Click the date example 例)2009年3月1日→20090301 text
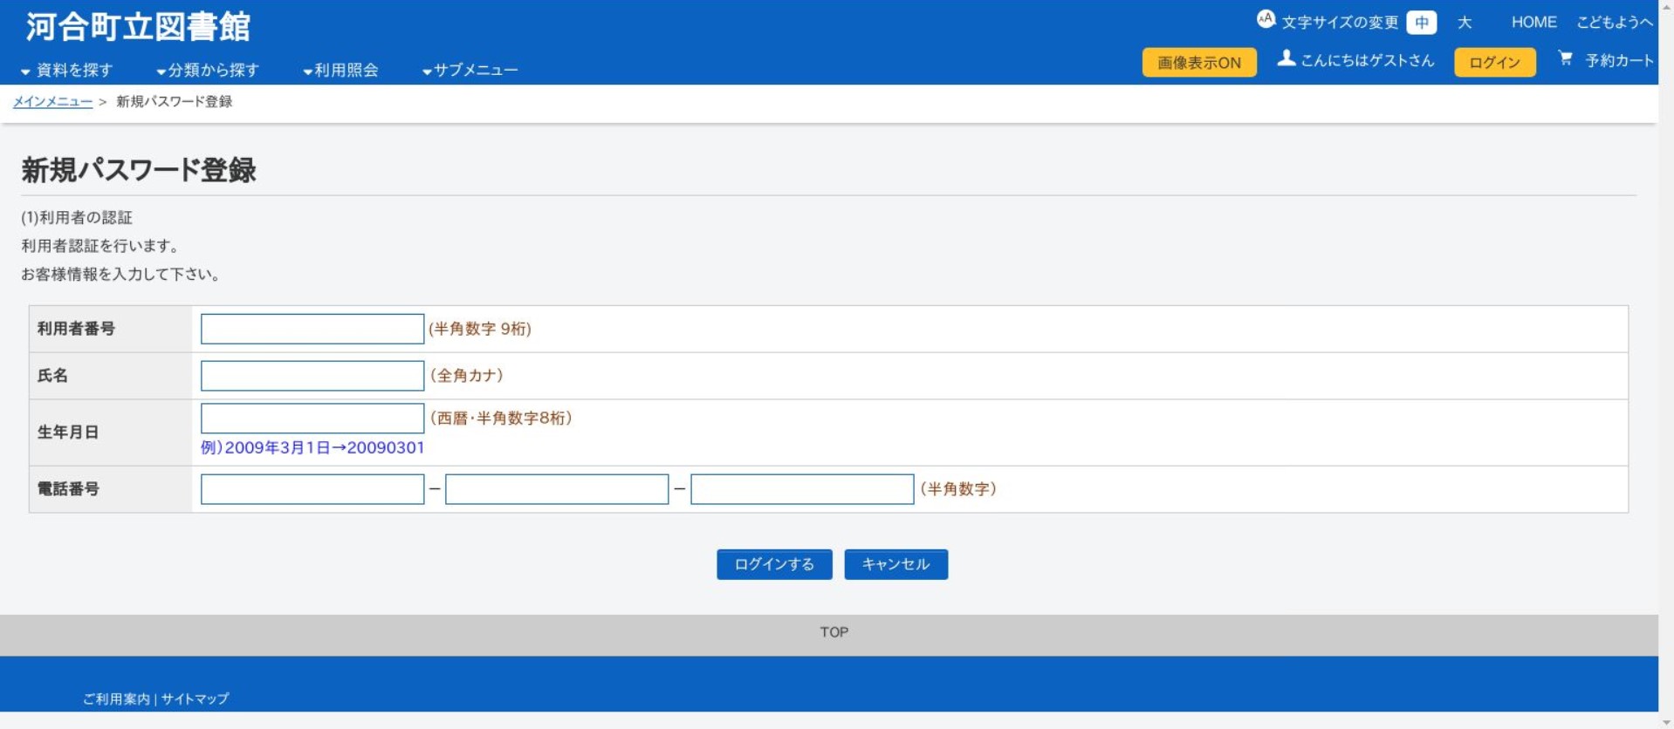This screenshot has height=729, width=1674. [312, 448]
